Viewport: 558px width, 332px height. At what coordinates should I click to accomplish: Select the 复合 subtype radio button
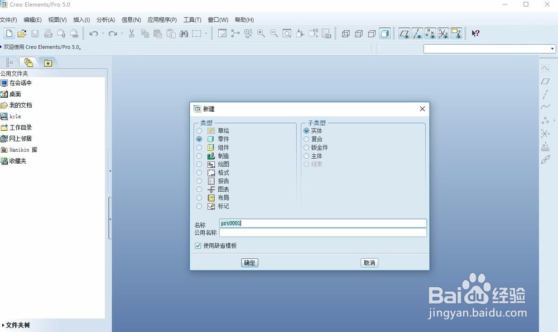tap(306, 139)
